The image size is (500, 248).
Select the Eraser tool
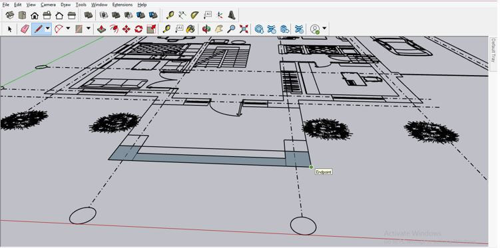coord(25,29)
